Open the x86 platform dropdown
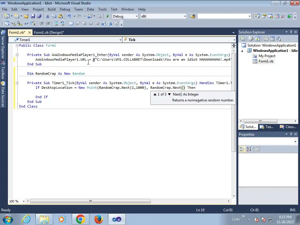 [185, 16]
